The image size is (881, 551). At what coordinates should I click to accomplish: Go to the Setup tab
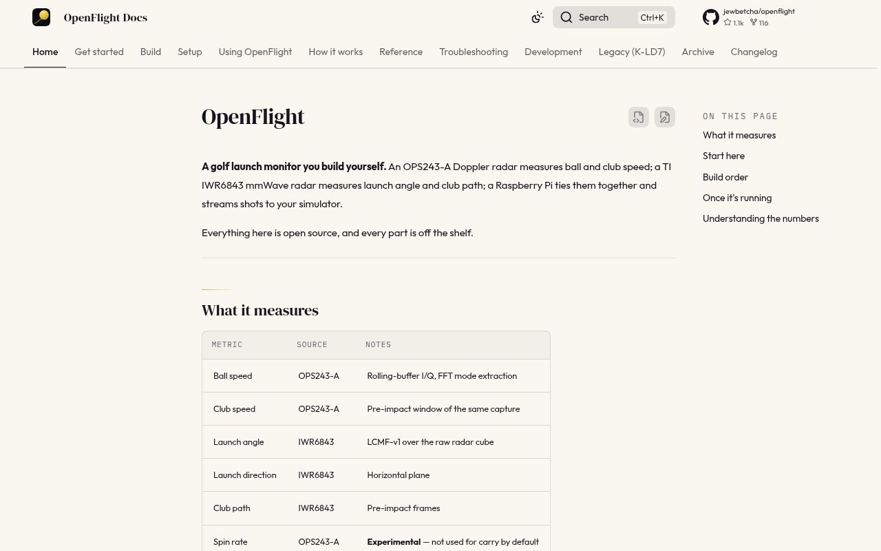tap(190, 52)
